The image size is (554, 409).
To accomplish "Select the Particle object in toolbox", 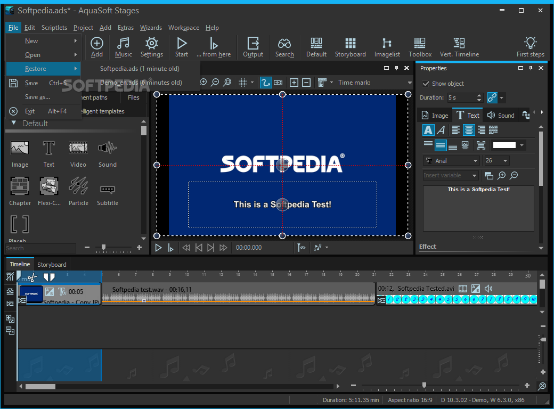I will [78, 192].
